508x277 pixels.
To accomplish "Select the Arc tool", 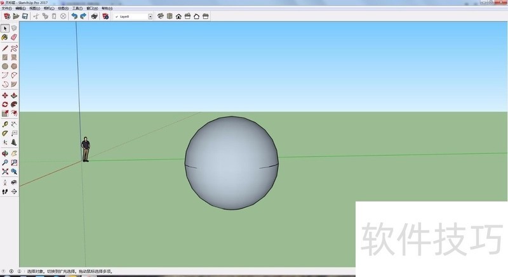I will [5, 75].
